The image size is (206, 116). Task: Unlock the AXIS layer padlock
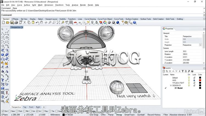[194, 80]
